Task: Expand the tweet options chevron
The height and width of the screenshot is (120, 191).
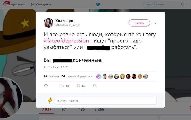Action: click(155, 23)
